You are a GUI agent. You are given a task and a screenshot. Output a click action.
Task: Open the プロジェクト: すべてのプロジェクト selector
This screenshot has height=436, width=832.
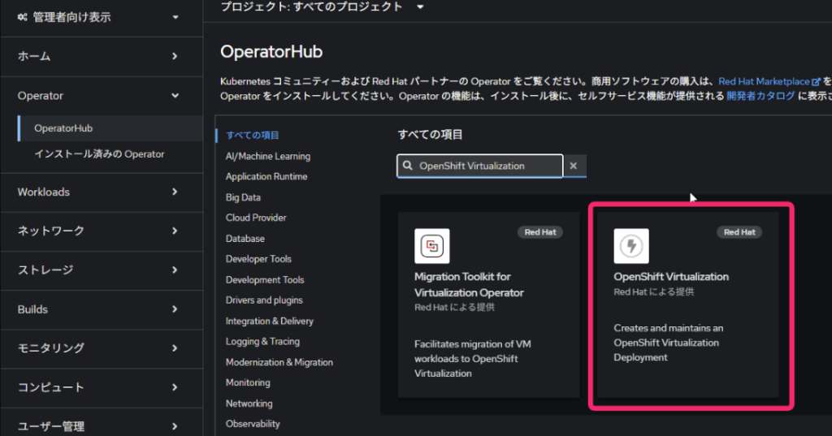322,6
